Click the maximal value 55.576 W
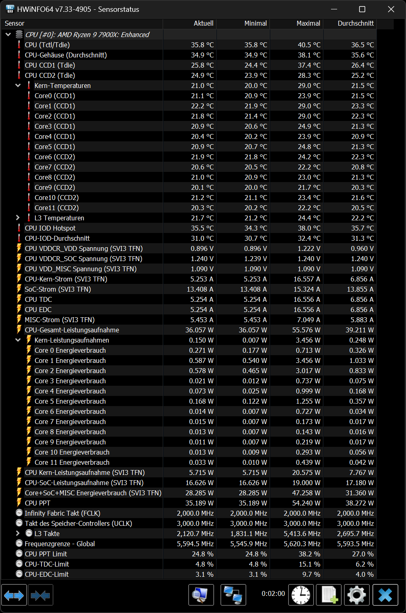Viewport: 406px width, 613px height. coord(306,330)
